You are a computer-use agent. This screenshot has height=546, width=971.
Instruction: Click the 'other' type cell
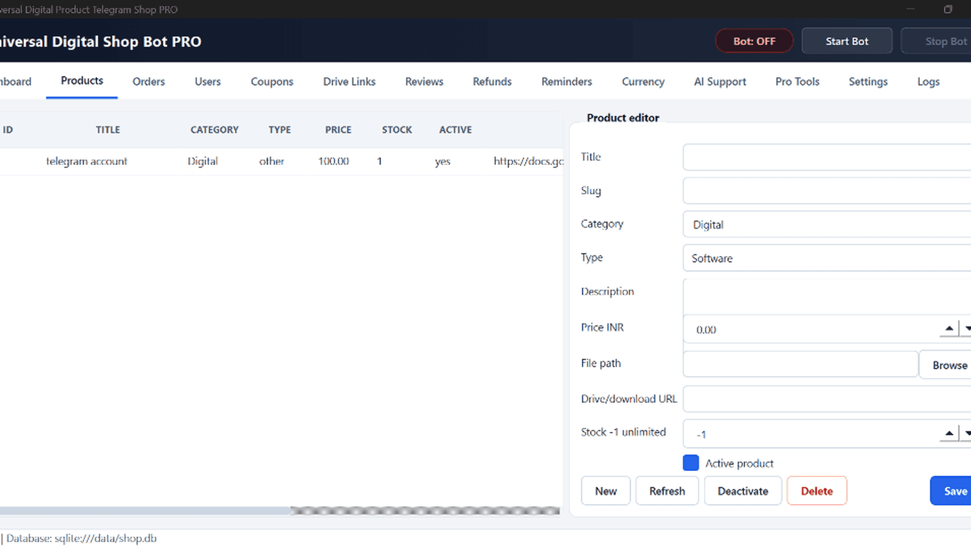click(271, 161)
